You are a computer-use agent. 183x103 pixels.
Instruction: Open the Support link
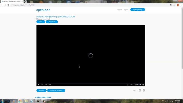(x=119, y=10)
